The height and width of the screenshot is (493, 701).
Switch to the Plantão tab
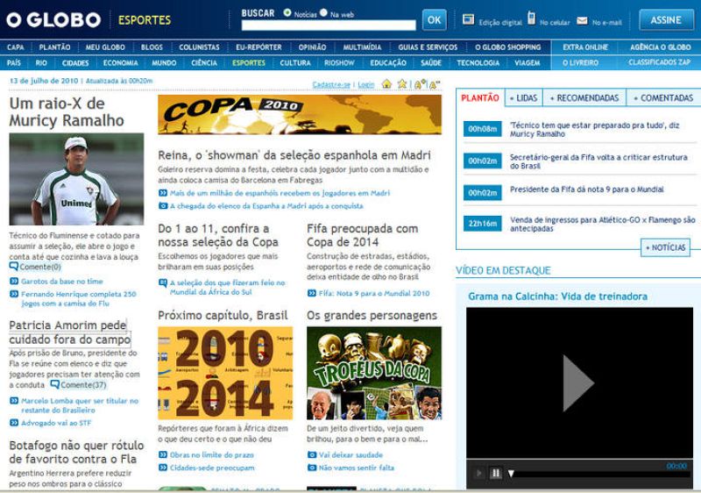[x=480, y=98]
